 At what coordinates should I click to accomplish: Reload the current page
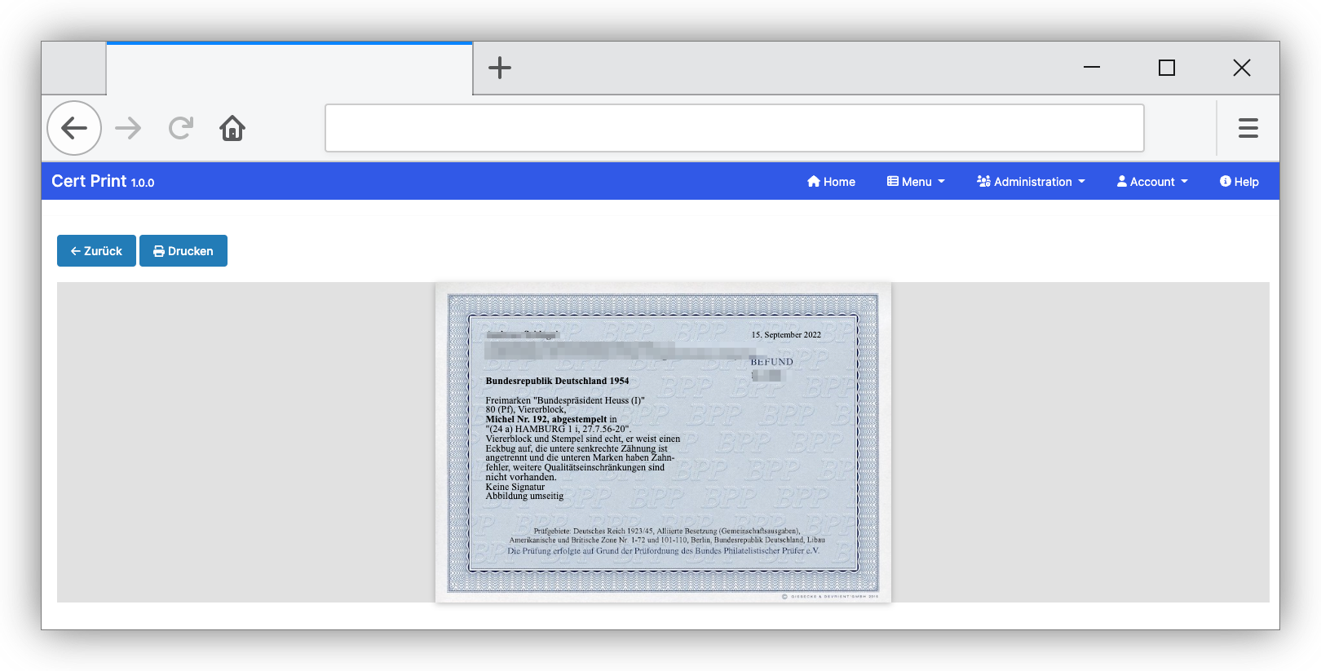(x=180, y=128)
